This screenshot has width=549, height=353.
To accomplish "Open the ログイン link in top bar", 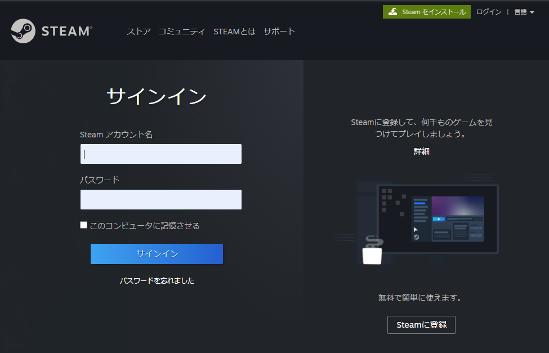I will pos(488,12).
